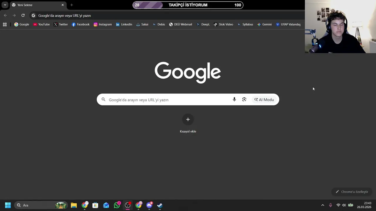Reload the page with the refresh icon
376x211 pixels.
pyautogui.click(x=23, y=16)
